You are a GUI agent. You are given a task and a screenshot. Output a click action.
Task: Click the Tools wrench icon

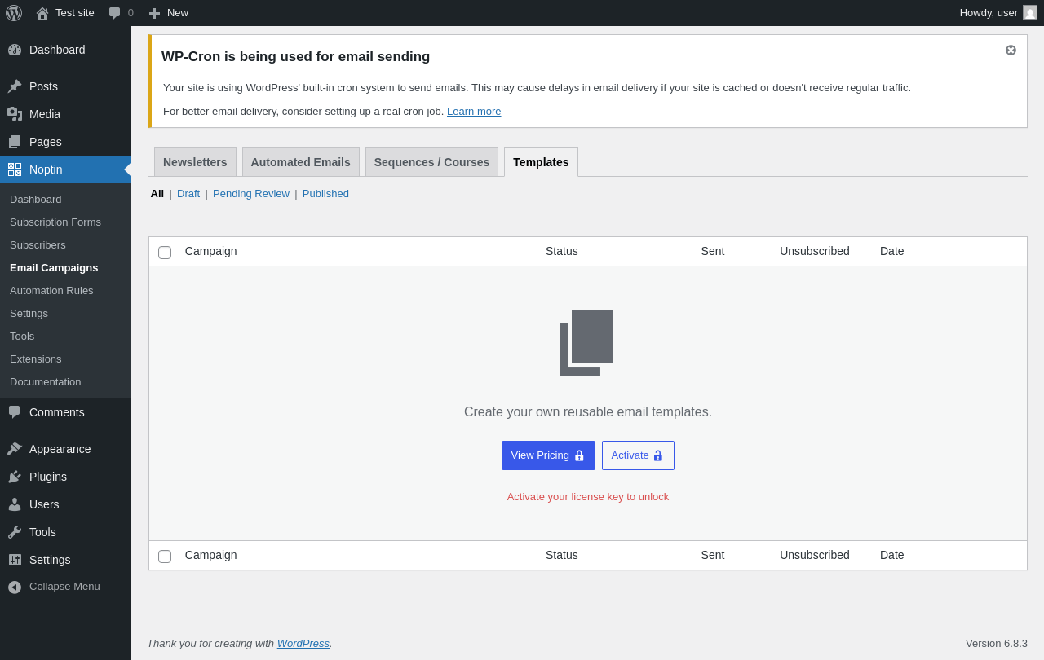(x=15, y=532)
